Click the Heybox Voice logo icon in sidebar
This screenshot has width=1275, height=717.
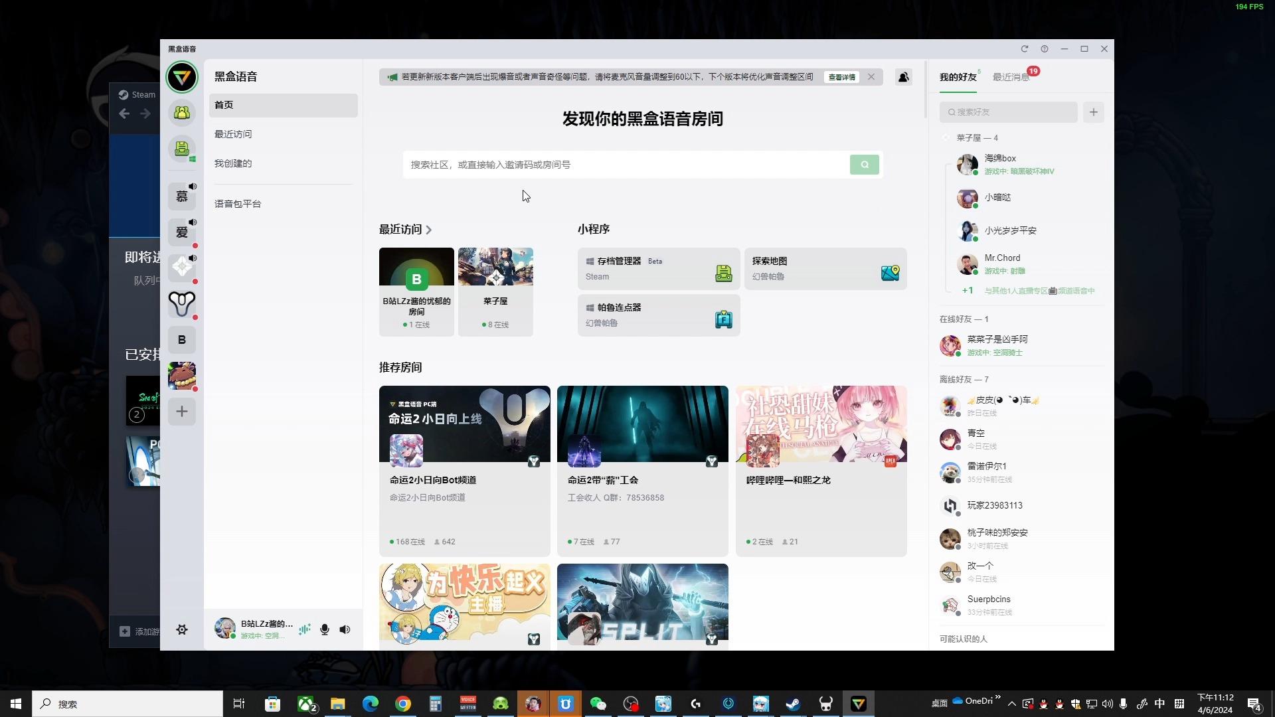point(181,77)
